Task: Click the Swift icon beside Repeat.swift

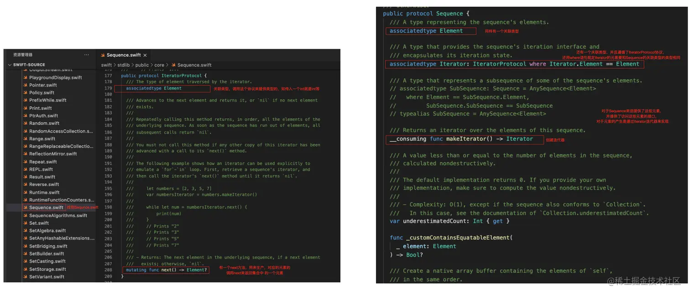Action: (x=26, y=162)
